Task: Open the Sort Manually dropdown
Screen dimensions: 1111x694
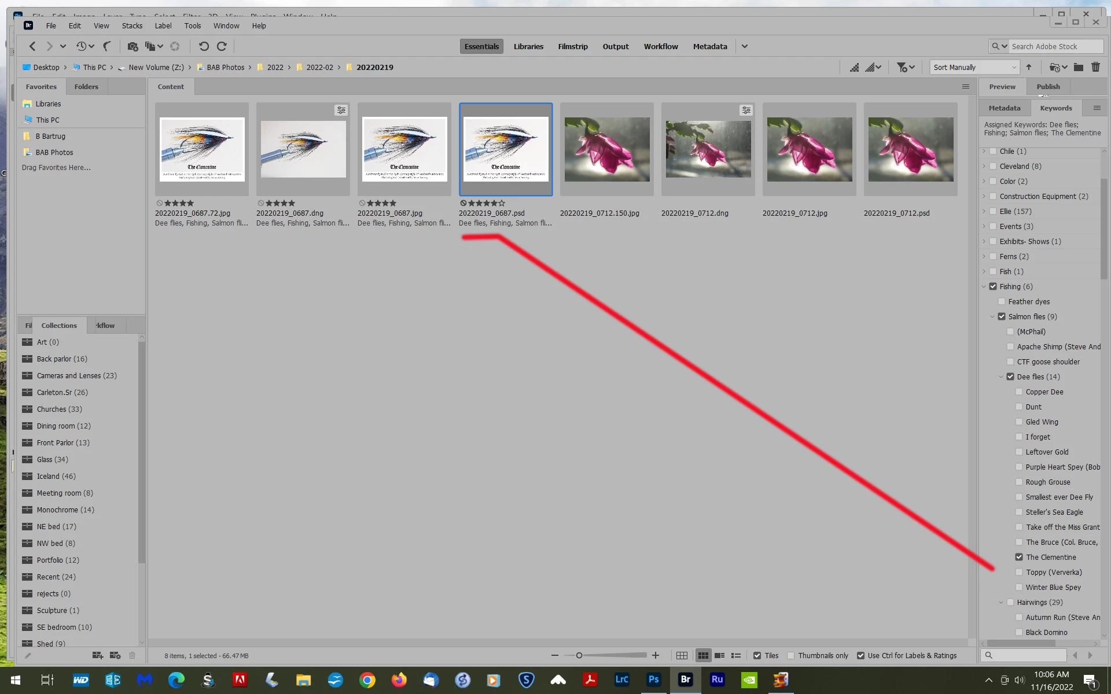Action: coord(974,67)
